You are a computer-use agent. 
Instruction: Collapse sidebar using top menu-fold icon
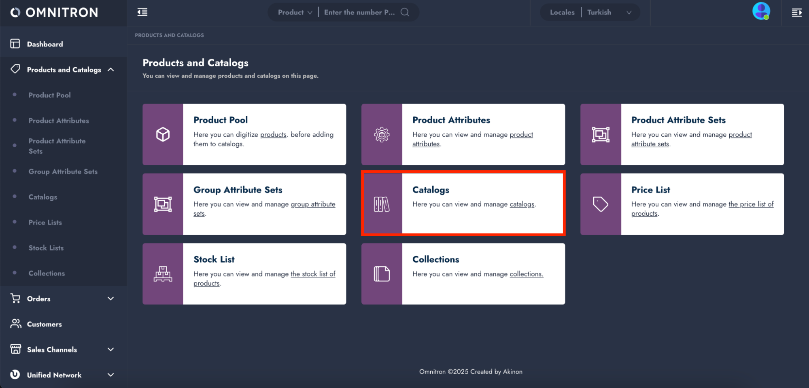pyautogui.click(x=142, y=12)
